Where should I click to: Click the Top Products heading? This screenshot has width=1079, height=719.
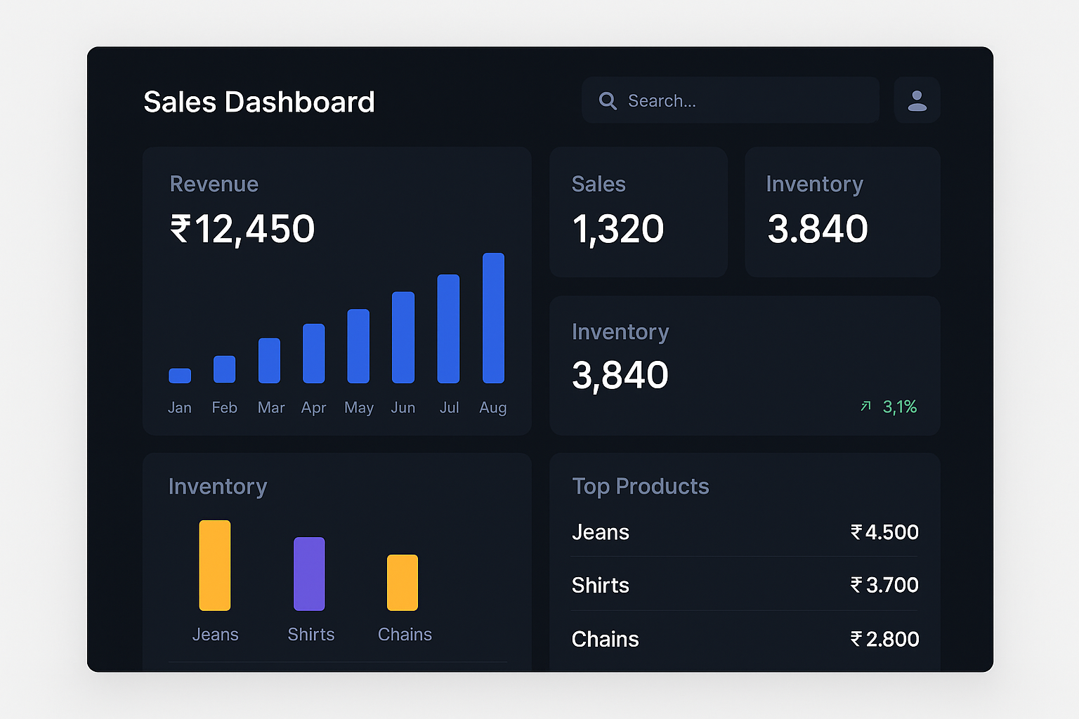pyautogui.click(x=640, y=486)
